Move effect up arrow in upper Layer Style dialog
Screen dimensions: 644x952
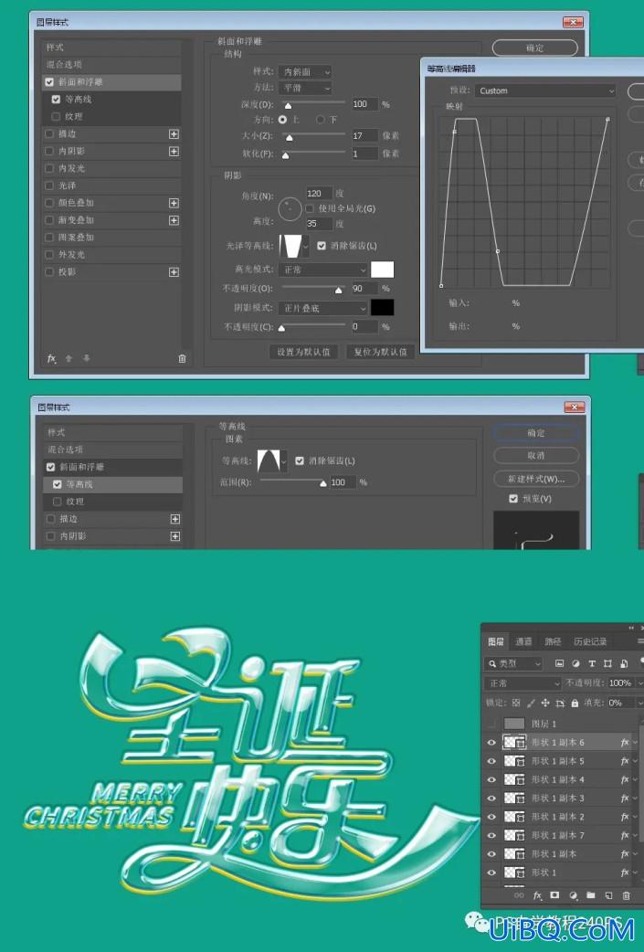pos(69,359)
